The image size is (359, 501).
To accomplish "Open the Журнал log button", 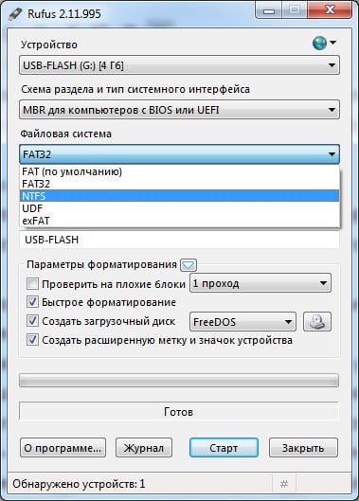I will [x=144, y=448].
